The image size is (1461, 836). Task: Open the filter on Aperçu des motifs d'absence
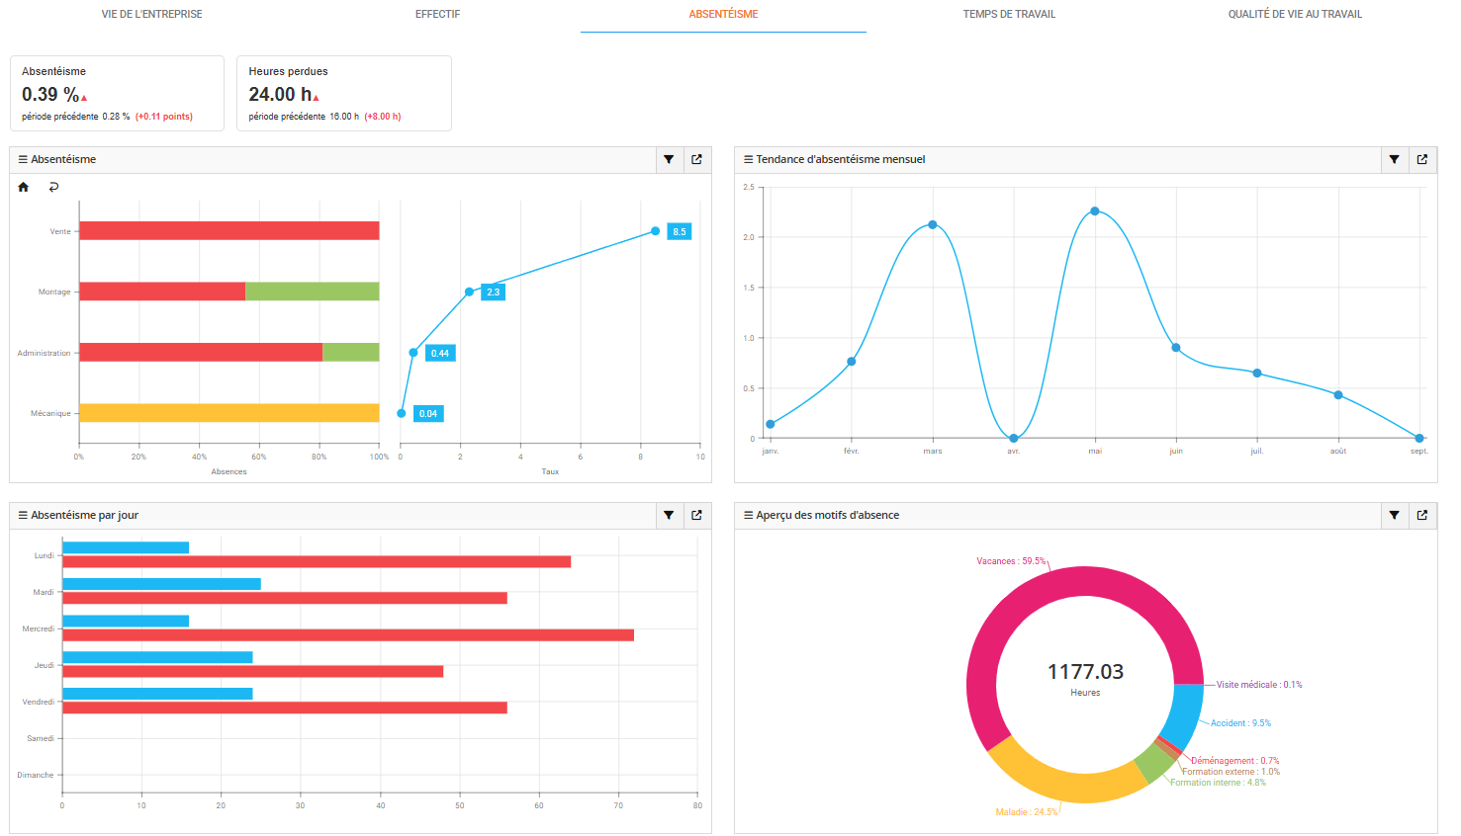(1394, 515)
